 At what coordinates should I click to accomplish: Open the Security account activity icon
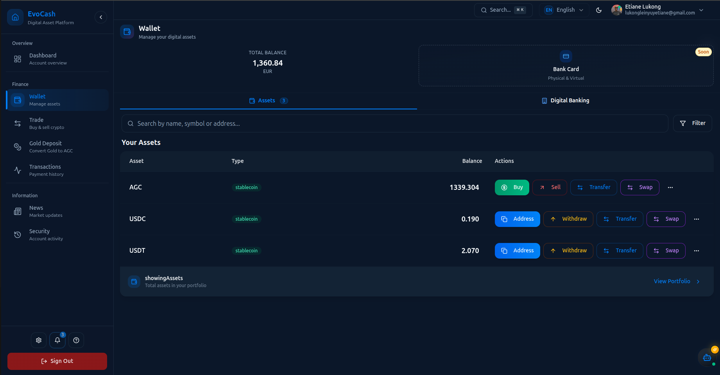coord(17,234)
